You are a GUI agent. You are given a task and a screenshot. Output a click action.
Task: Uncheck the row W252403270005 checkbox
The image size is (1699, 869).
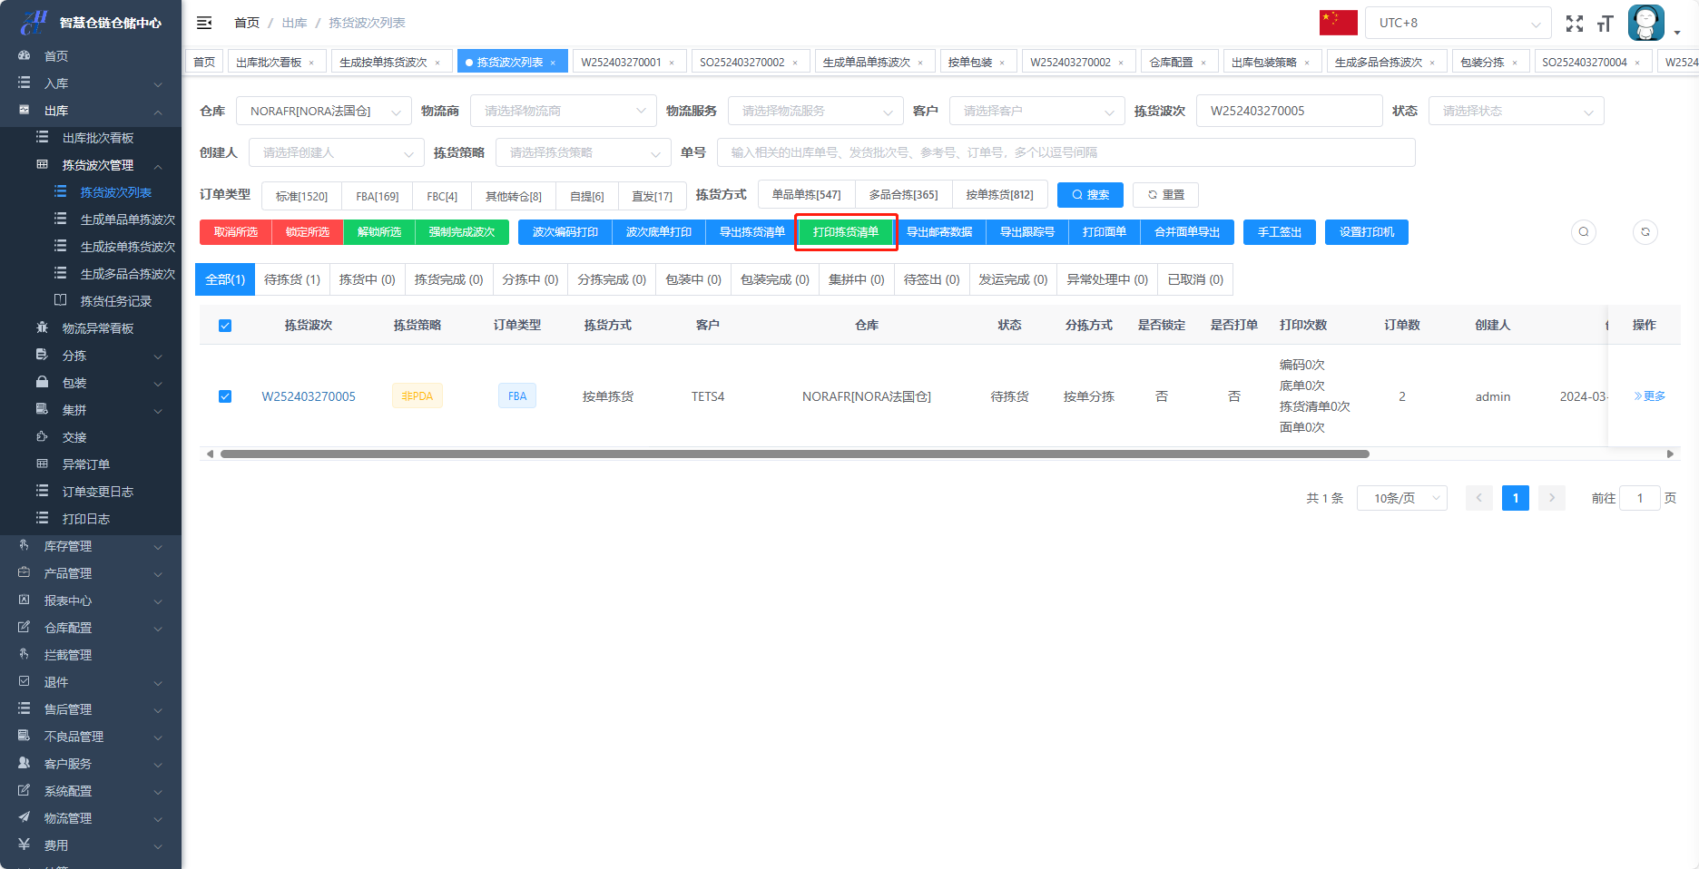[x=225, y=396]
